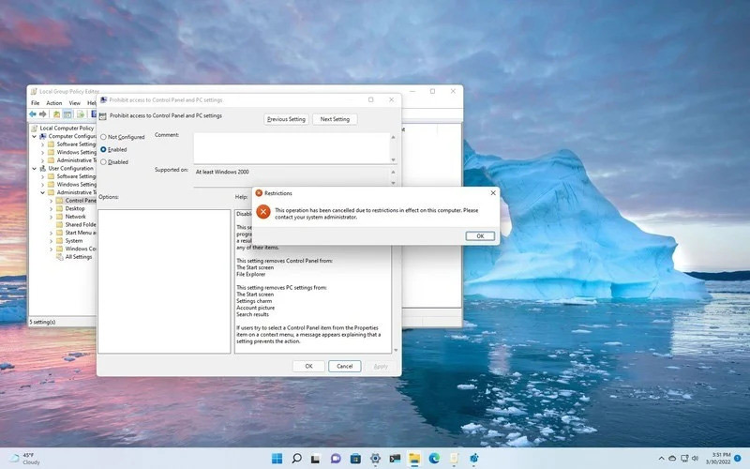Open the Settings gear on taskbar

point(376,459)
